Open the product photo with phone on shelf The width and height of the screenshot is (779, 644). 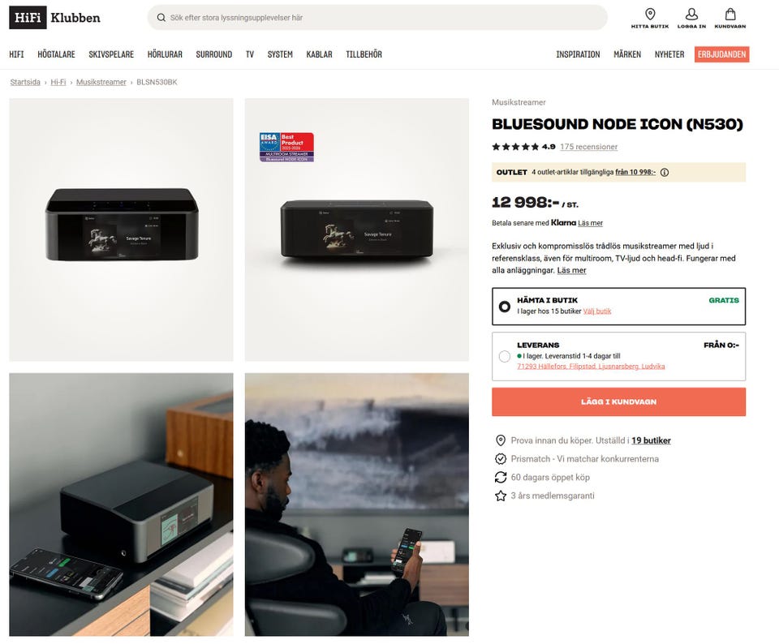click(x=121, y=504)
